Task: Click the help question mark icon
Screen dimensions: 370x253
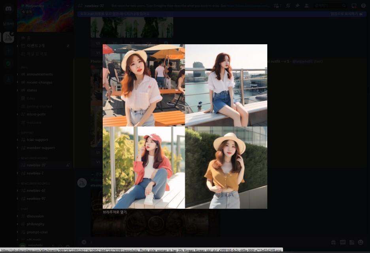Action: pyautogui.click(x=363, y=6)
